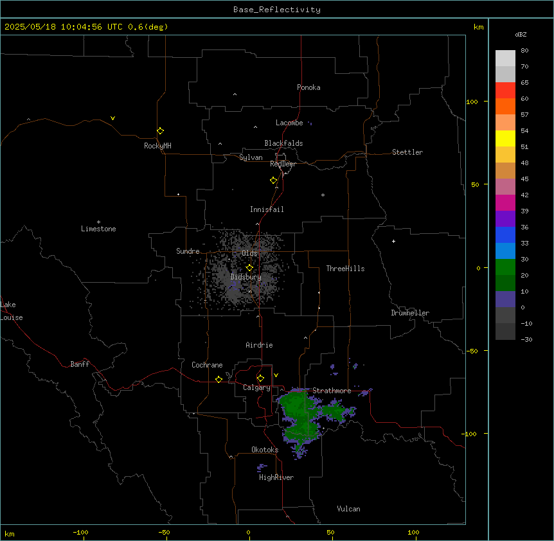Click the Lake Louise label
554x541 pixels.
pyautogui.click(x=10, y=311)
